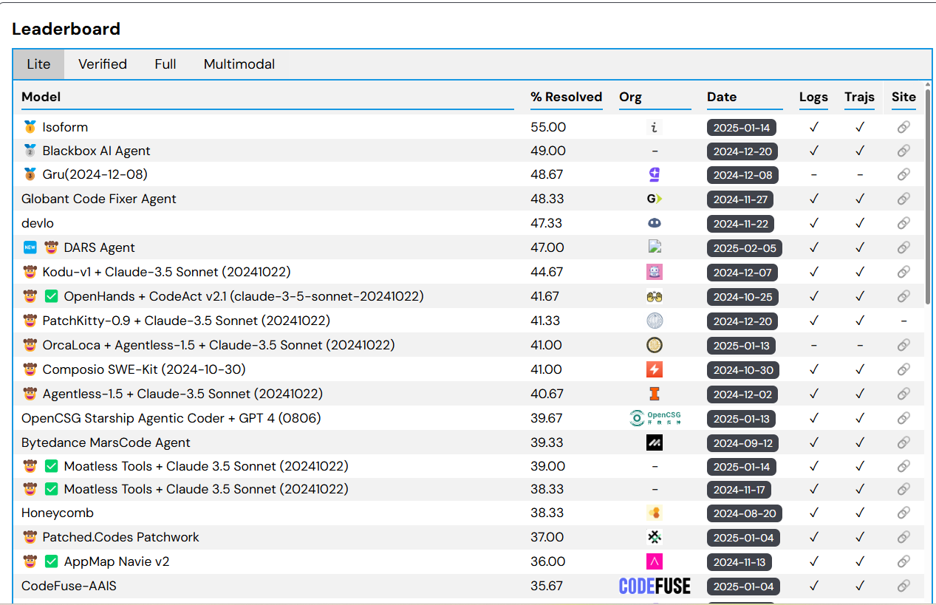Image resolution: width=936 pixels, height=605 pixels.
Task: Click the Gru org logo
Action: pos(654,174)
